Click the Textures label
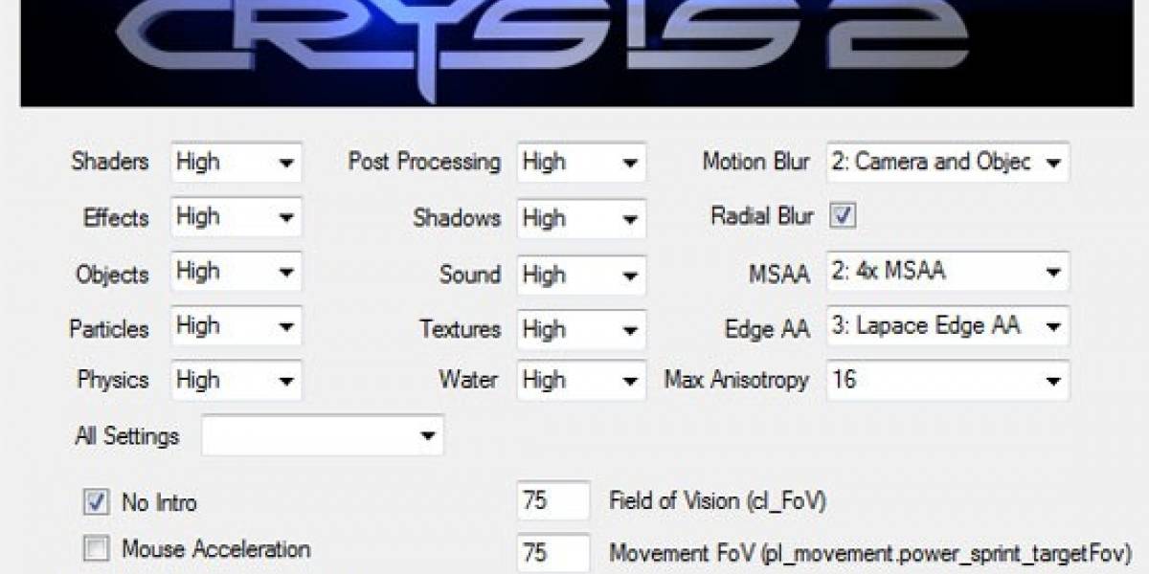Viewport: 1149px width, 574px height. point(461,329)
